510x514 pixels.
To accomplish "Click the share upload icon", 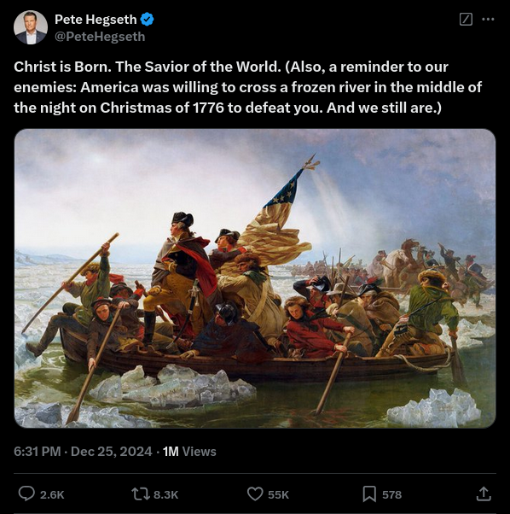I will (x=484, y=494).
